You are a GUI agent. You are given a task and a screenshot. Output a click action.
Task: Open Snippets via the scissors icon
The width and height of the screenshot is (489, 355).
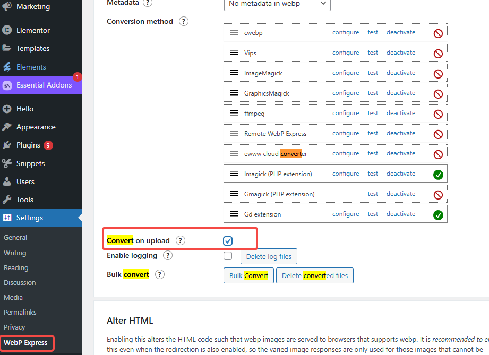7,163
